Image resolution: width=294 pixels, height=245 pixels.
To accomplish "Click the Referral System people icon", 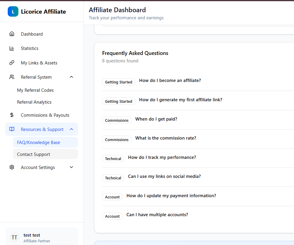I will point(12,77).
